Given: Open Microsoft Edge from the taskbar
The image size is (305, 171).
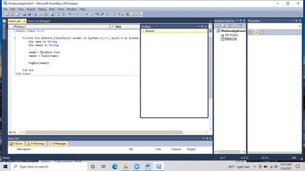Looking at the screenshot, I should point(115,167).
